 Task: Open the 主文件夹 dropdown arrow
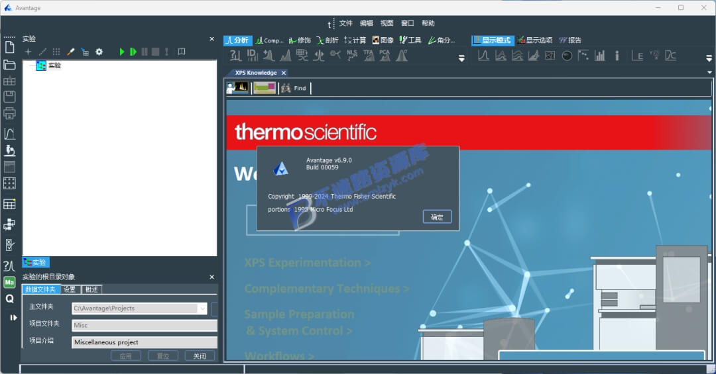tap(202, 308)
